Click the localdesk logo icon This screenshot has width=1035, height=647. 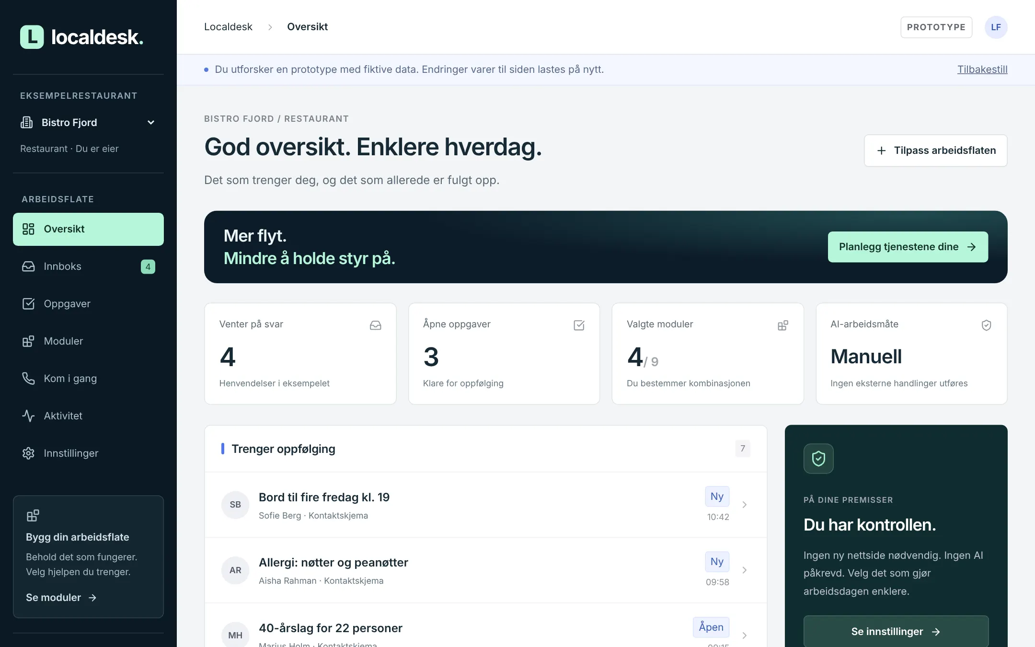click(32, 37)
